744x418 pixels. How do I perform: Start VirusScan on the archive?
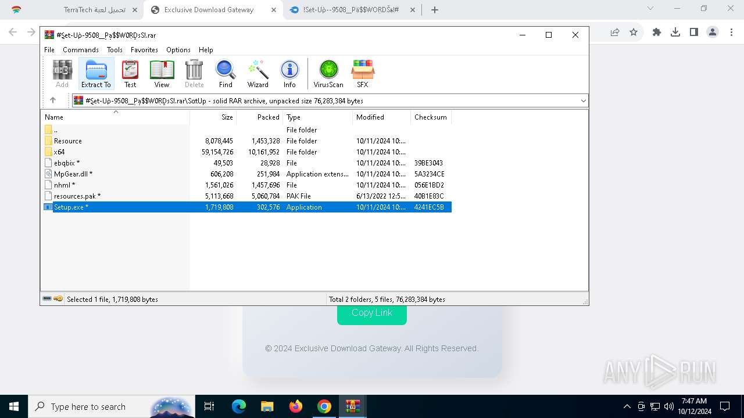[x=328, y=74]
